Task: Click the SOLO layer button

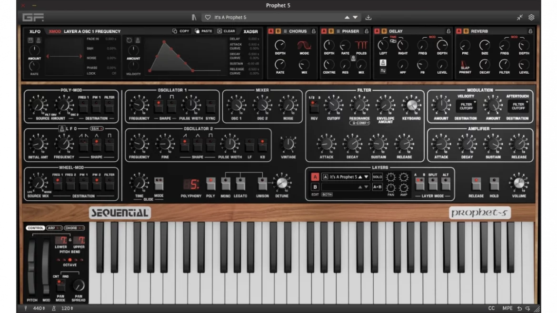Action: (x=377, y=177)
